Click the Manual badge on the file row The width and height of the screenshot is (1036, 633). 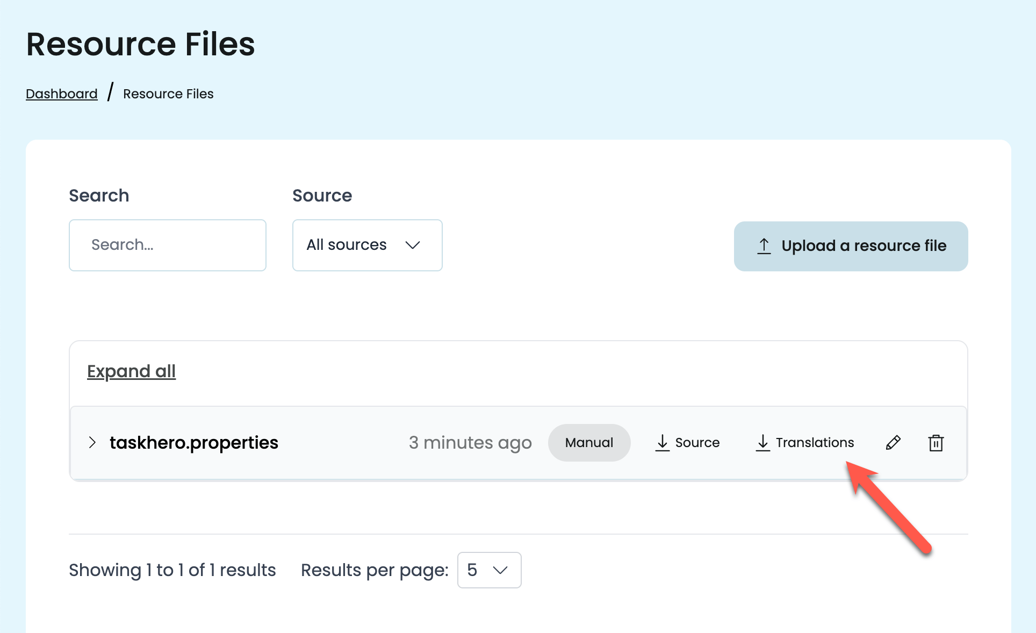click(589, 443)
